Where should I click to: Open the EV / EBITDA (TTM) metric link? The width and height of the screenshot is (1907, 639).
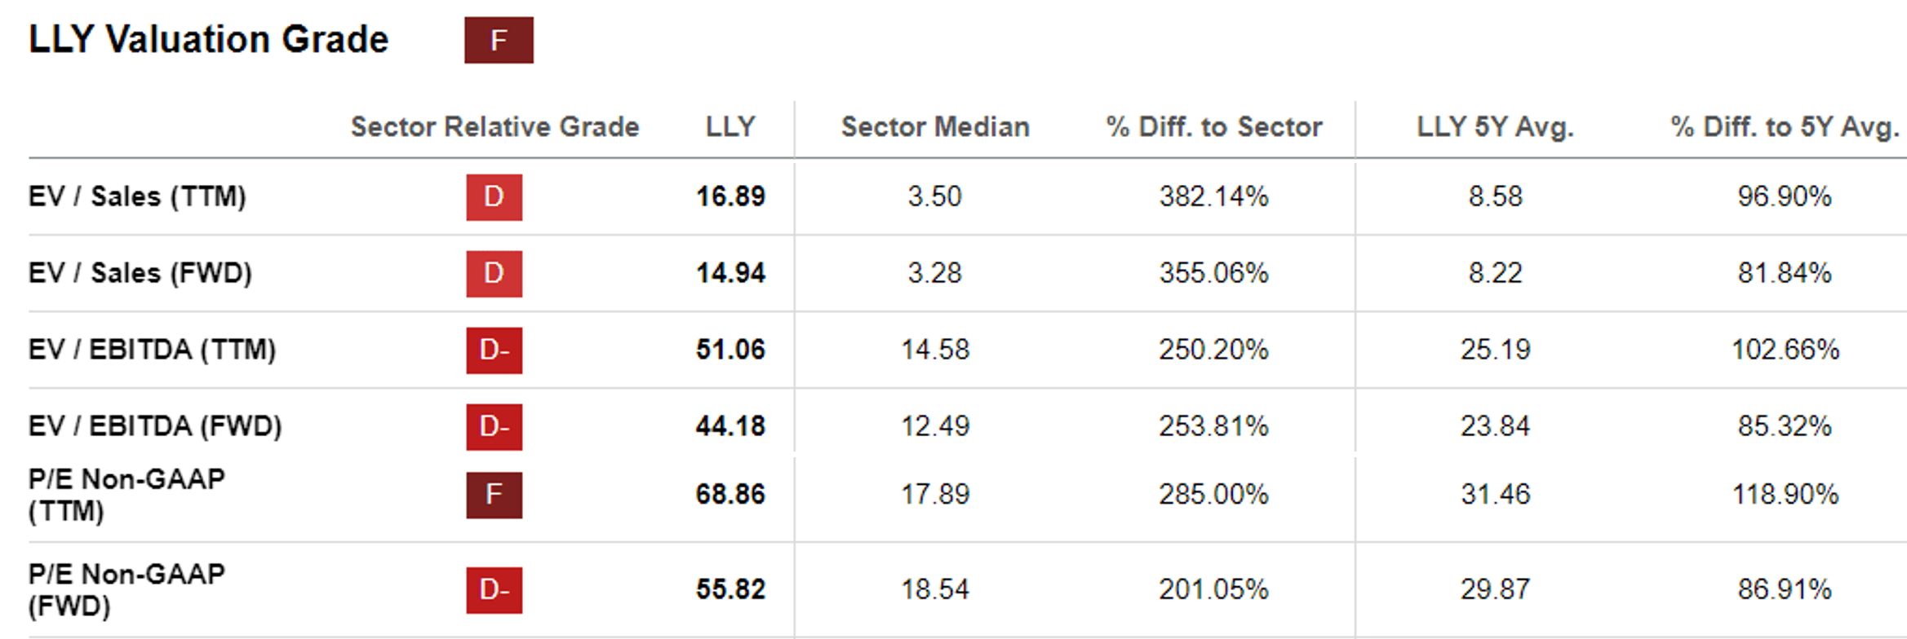tap(152, 350)
